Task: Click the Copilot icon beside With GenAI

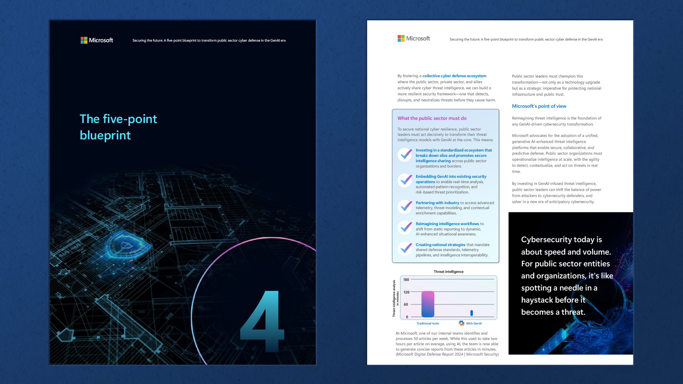Action: pos(461,323)
